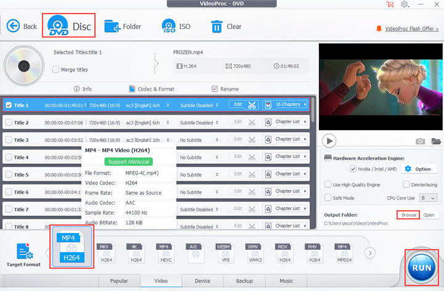The image size is (444, 291).
Task: Check the Title 5 checkbox
Action: [x=9, y=174]
